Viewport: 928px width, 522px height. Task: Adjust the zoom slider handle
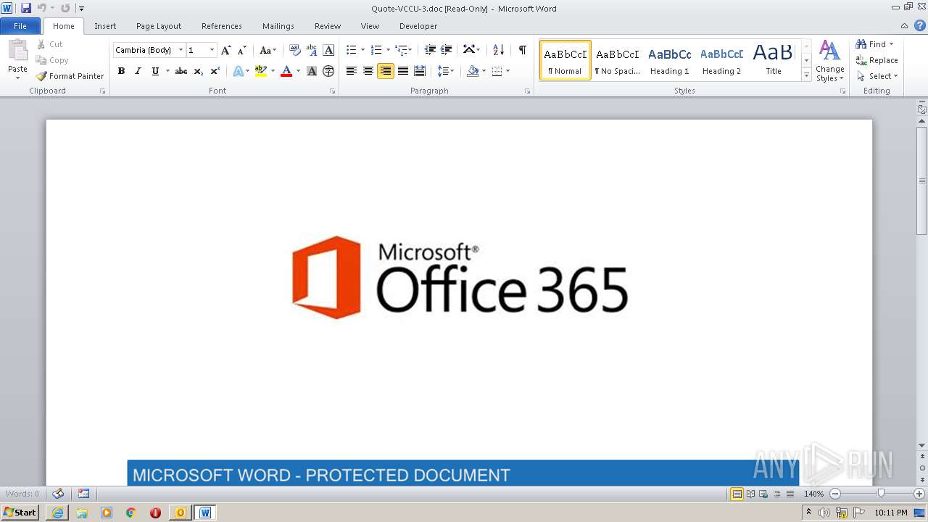coord(881,494)
